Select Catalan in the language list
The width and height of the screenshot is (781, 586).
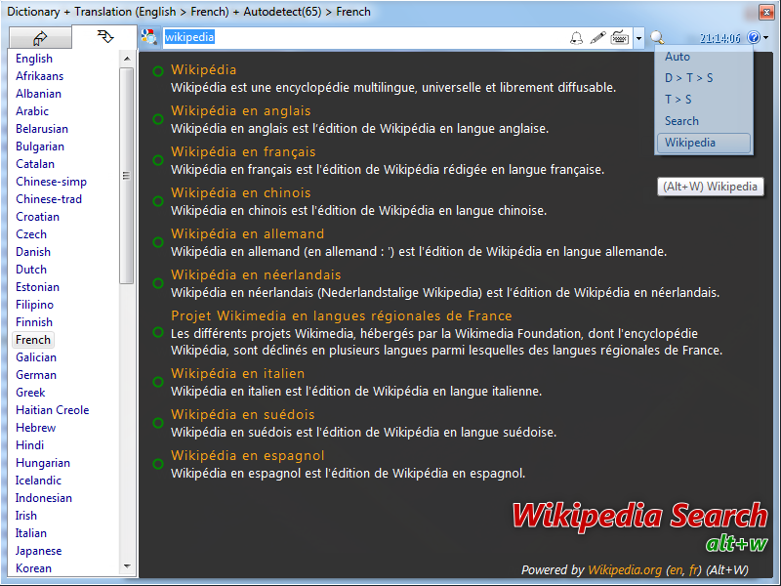point(35,164)
